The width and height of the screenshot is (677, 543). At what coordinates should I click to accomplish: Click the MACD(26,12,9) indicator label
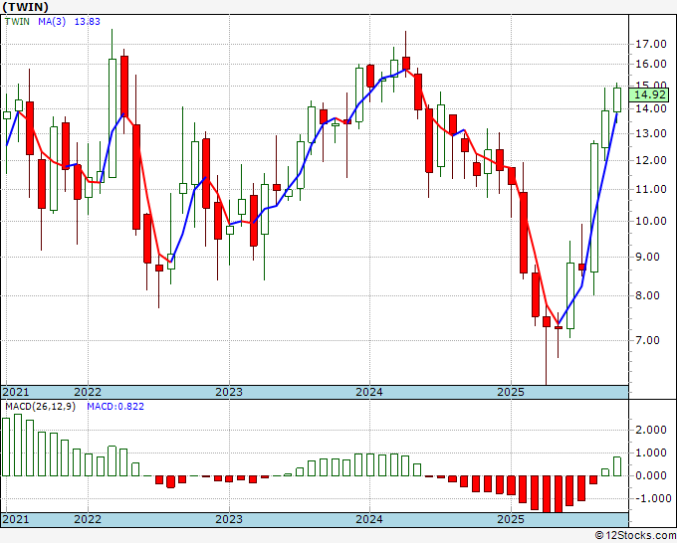click(40, 407)
